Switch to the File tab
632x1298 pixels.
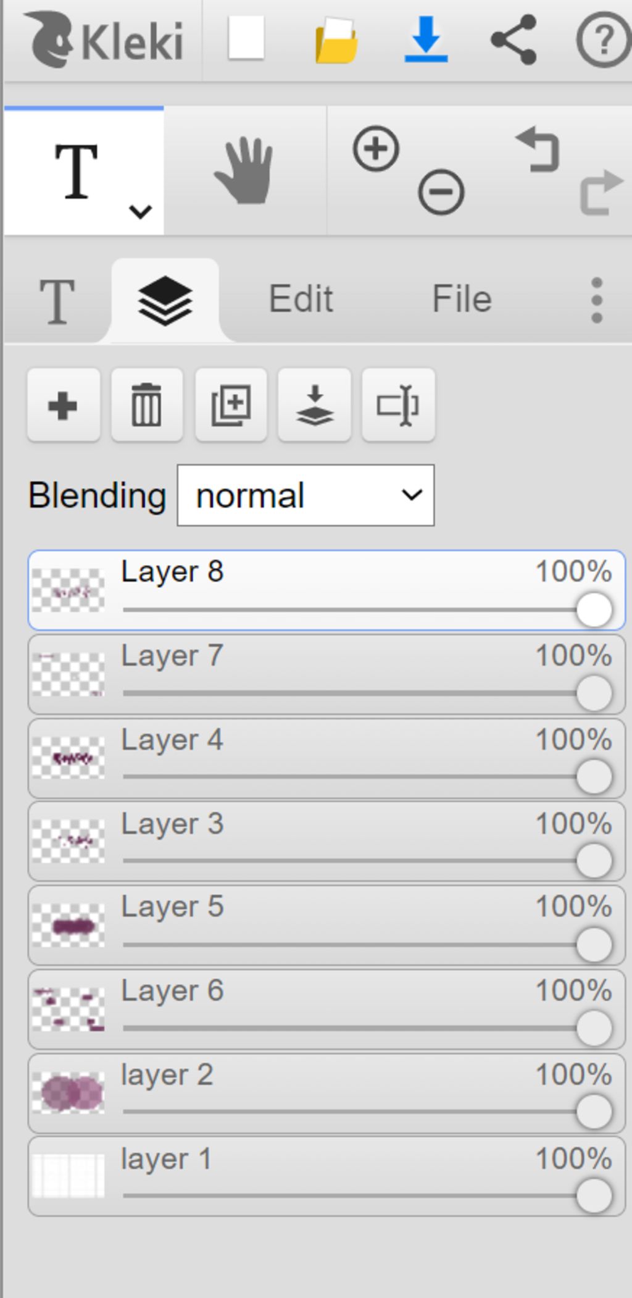click(x=462, y=299)
